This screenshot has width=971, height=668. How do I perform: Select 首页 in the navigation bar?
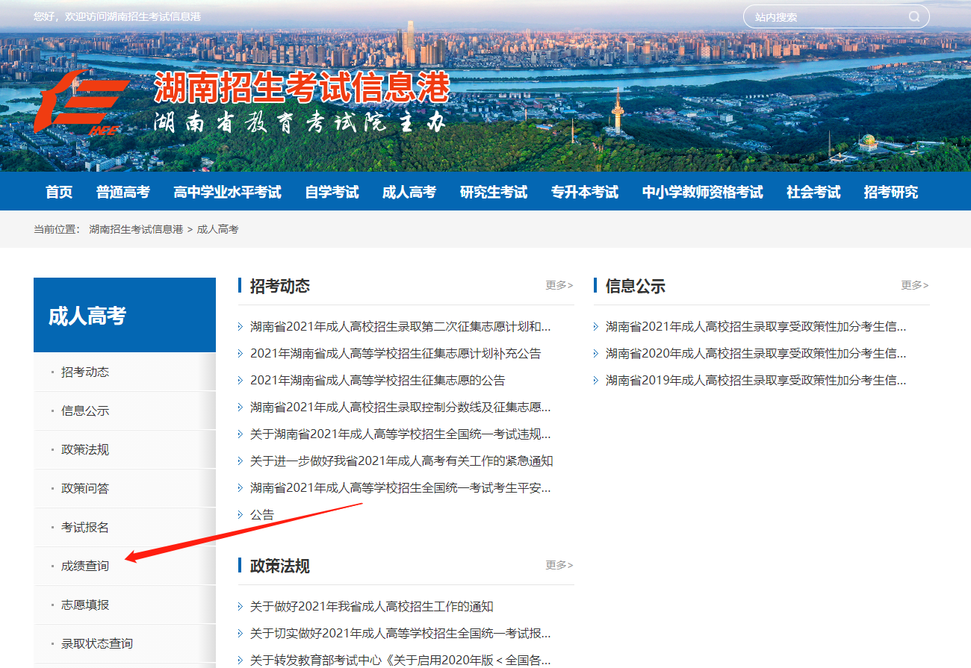click(x=58, y=191)
